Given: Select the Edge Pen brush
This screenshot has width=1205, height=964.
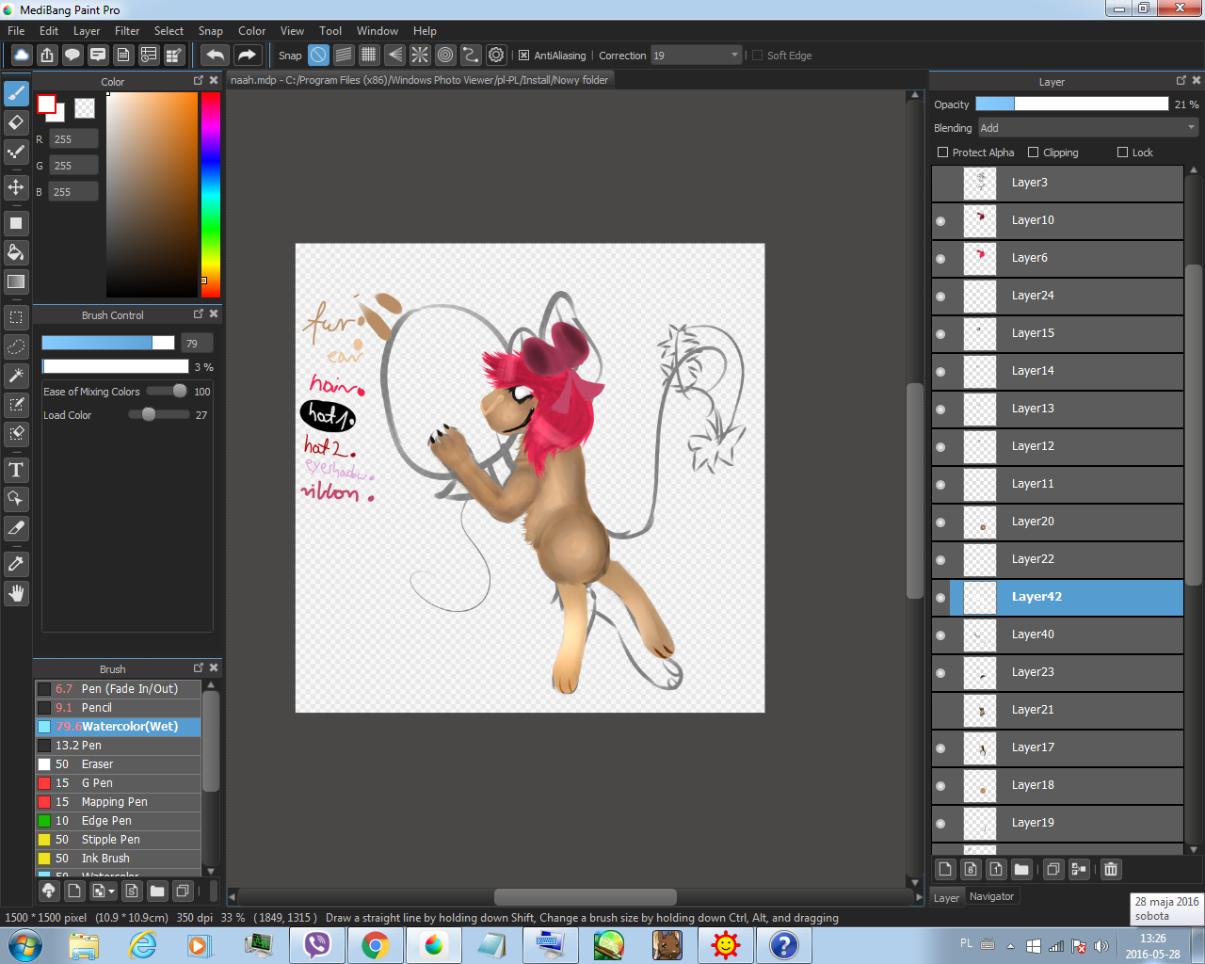Looking at the screenshot, I should click(x=119, y=821).
